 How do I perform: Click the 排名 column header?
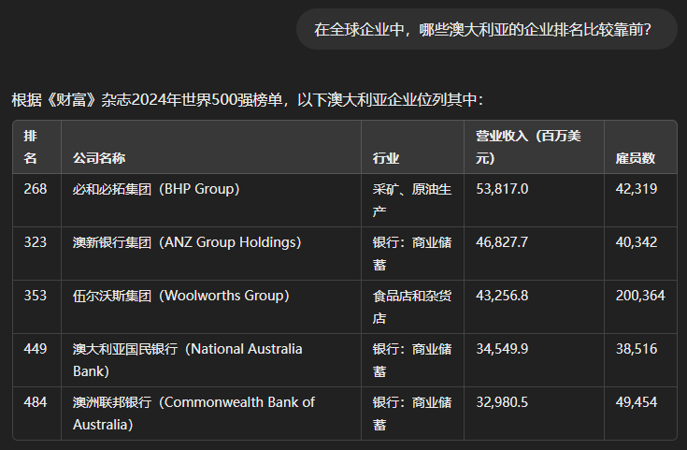click(x=31, y=147)
